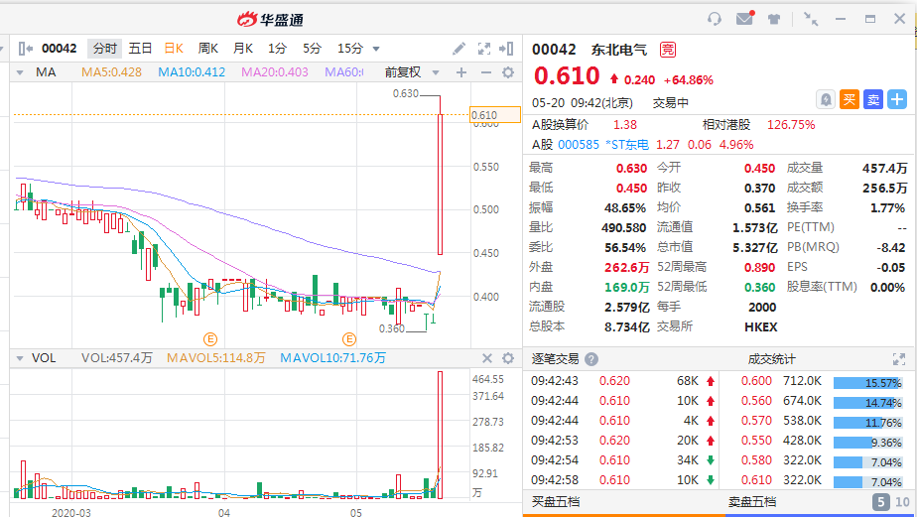Click the 52周最高 value 0.890
Screen dimensions: 917x517
(759, 267)
